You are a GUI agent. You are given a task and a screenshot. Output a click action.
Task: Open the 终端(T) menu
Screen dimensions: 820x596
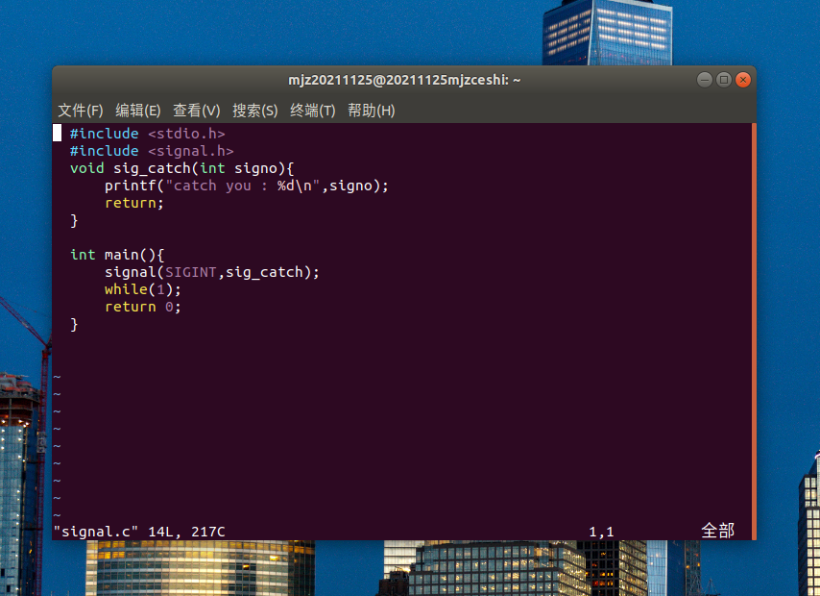[313, 111]
